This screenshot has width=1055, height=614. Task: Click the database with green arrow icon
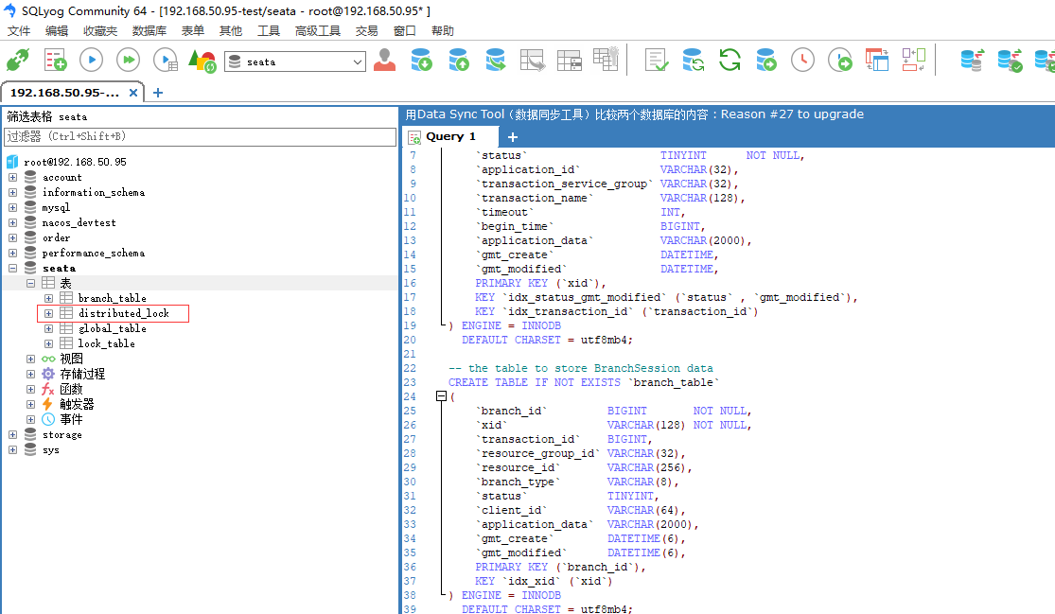[x=766, y=60]
